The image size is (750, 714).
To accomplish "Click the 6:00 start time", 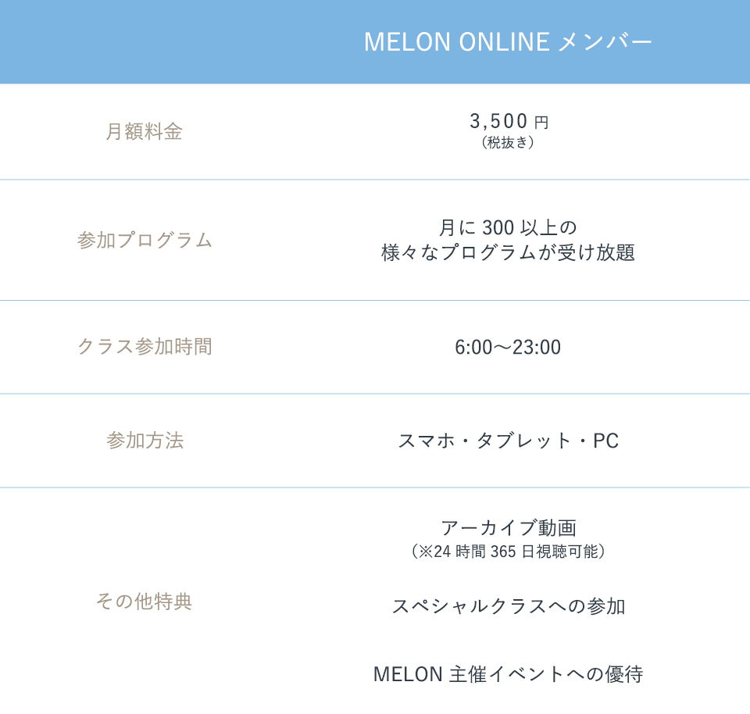I will [x=471, y=348].
